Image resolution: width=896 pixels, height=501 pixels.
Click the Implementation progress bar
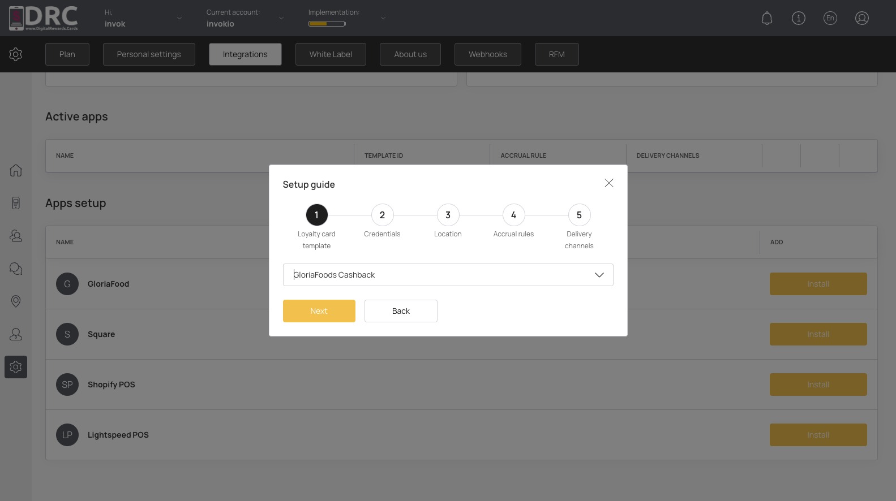[327, 24]
